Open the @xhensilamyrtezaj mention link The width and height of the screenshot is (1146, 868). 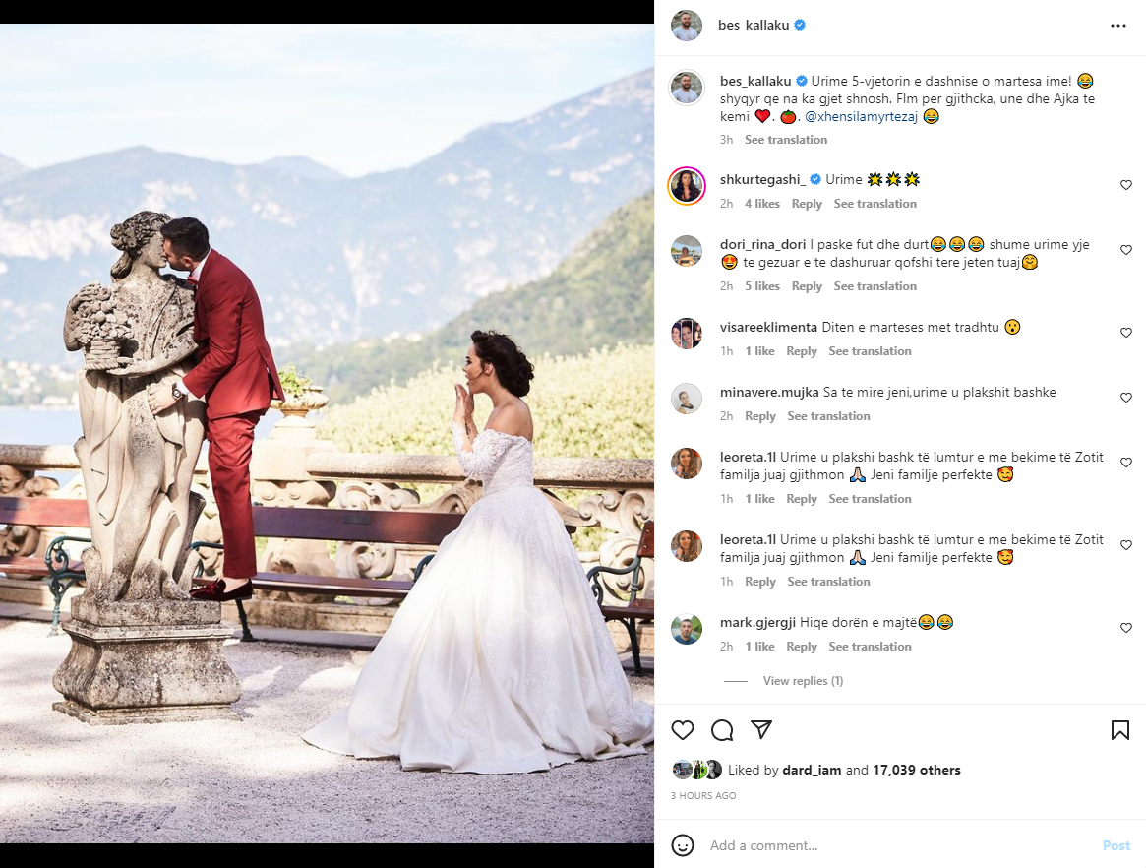tap(861, 116)
